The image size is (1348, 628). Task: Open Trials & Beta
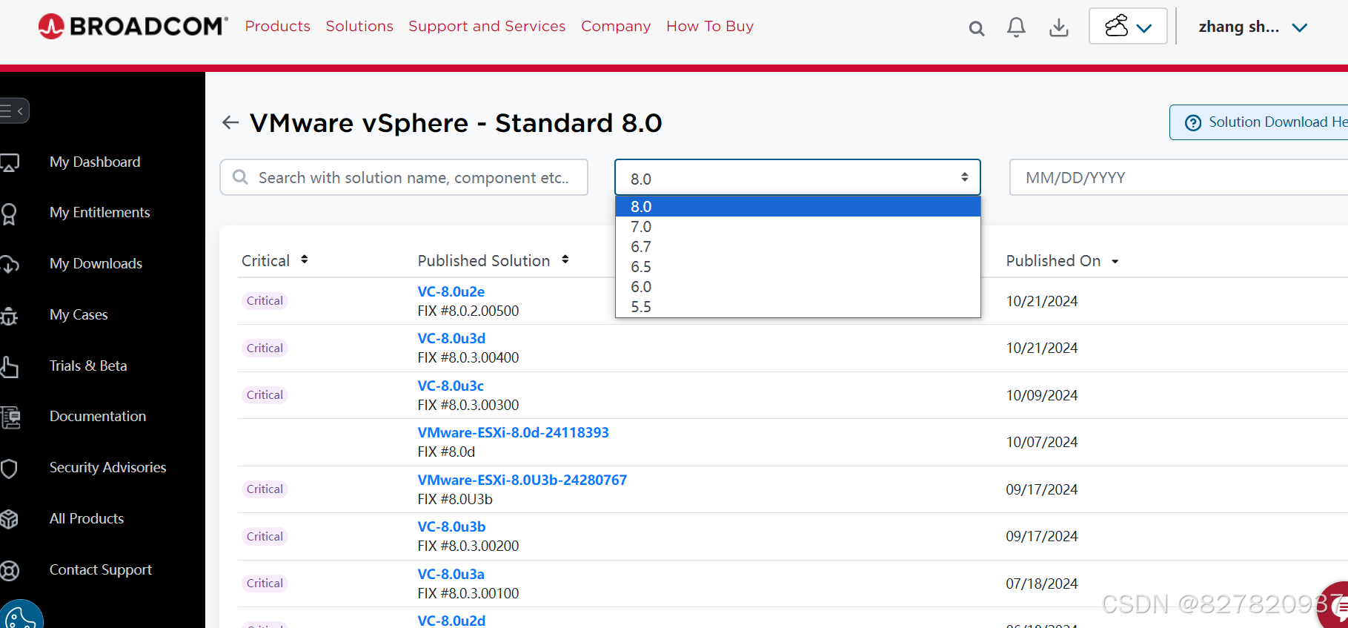(88, 366)
